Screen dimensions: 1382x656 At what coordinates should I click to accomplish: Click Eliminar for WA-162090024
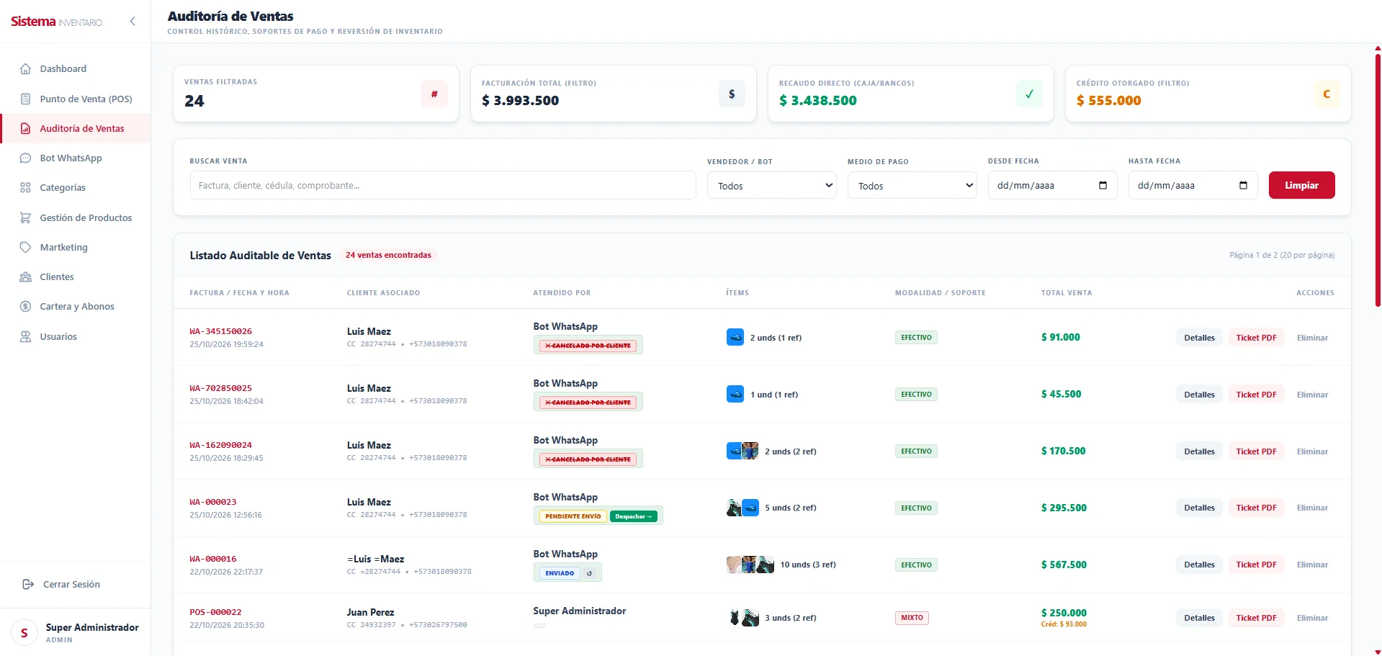point(1312,451)
